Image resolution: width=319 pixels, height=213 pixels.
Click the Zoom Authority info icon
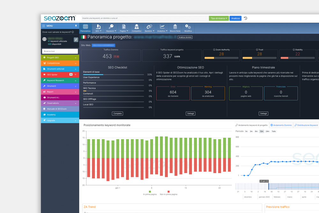(214, 50)
